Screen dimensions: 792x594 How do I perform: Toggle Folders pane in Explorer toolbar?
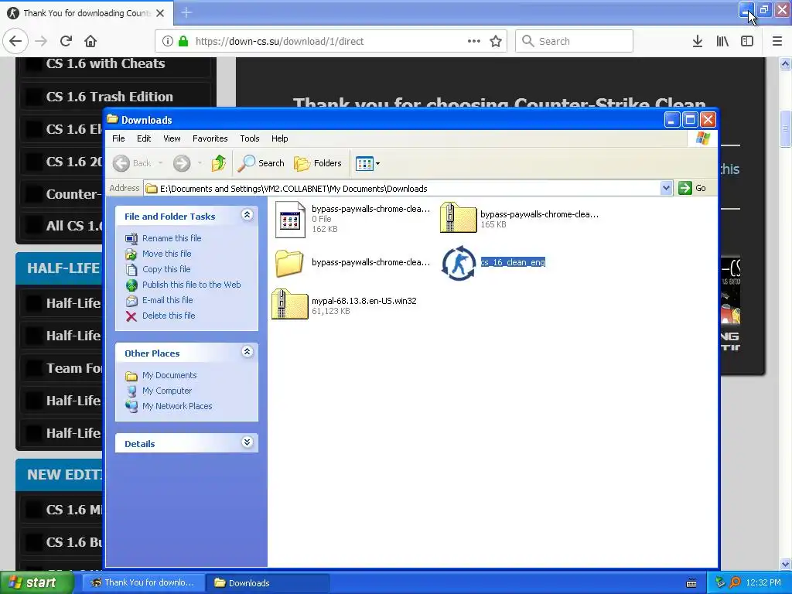(318, 163)
